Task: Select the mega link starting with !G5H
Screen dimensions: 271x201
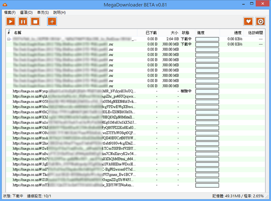Action: click(x=74, y=101)
